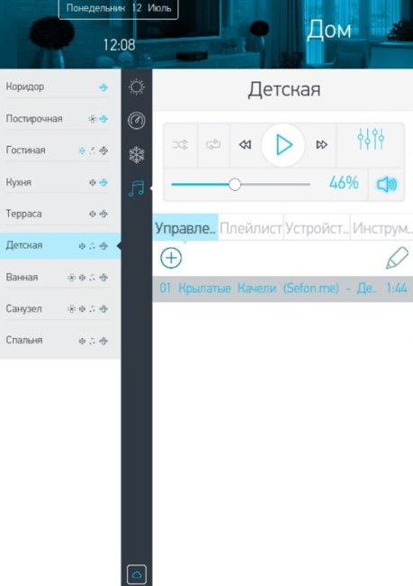Add a track with the plus icon
The image size is (413, 586).
point(171,258)
